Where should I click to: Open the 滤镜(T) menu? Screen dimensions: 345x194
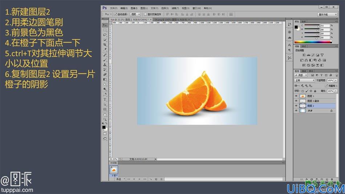pyautogui.click(x=175, y=8)
